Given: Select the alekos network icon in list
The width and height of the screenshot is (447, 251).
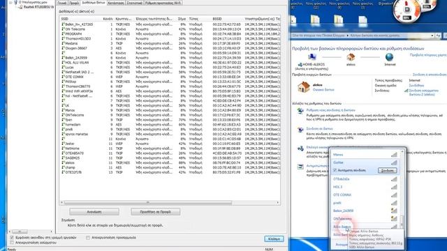Looking at the screenshot, I should [x=63, y=162].
